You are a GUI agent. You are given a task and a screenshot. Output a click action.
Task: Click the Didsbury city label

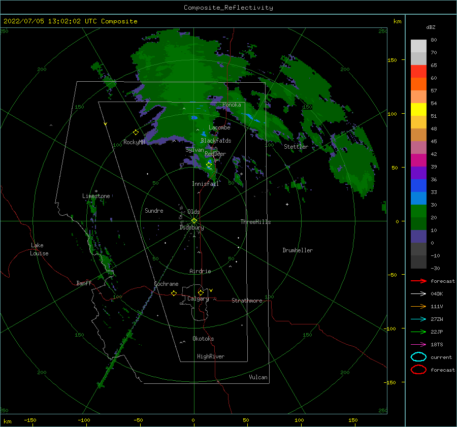coord(191,227)
